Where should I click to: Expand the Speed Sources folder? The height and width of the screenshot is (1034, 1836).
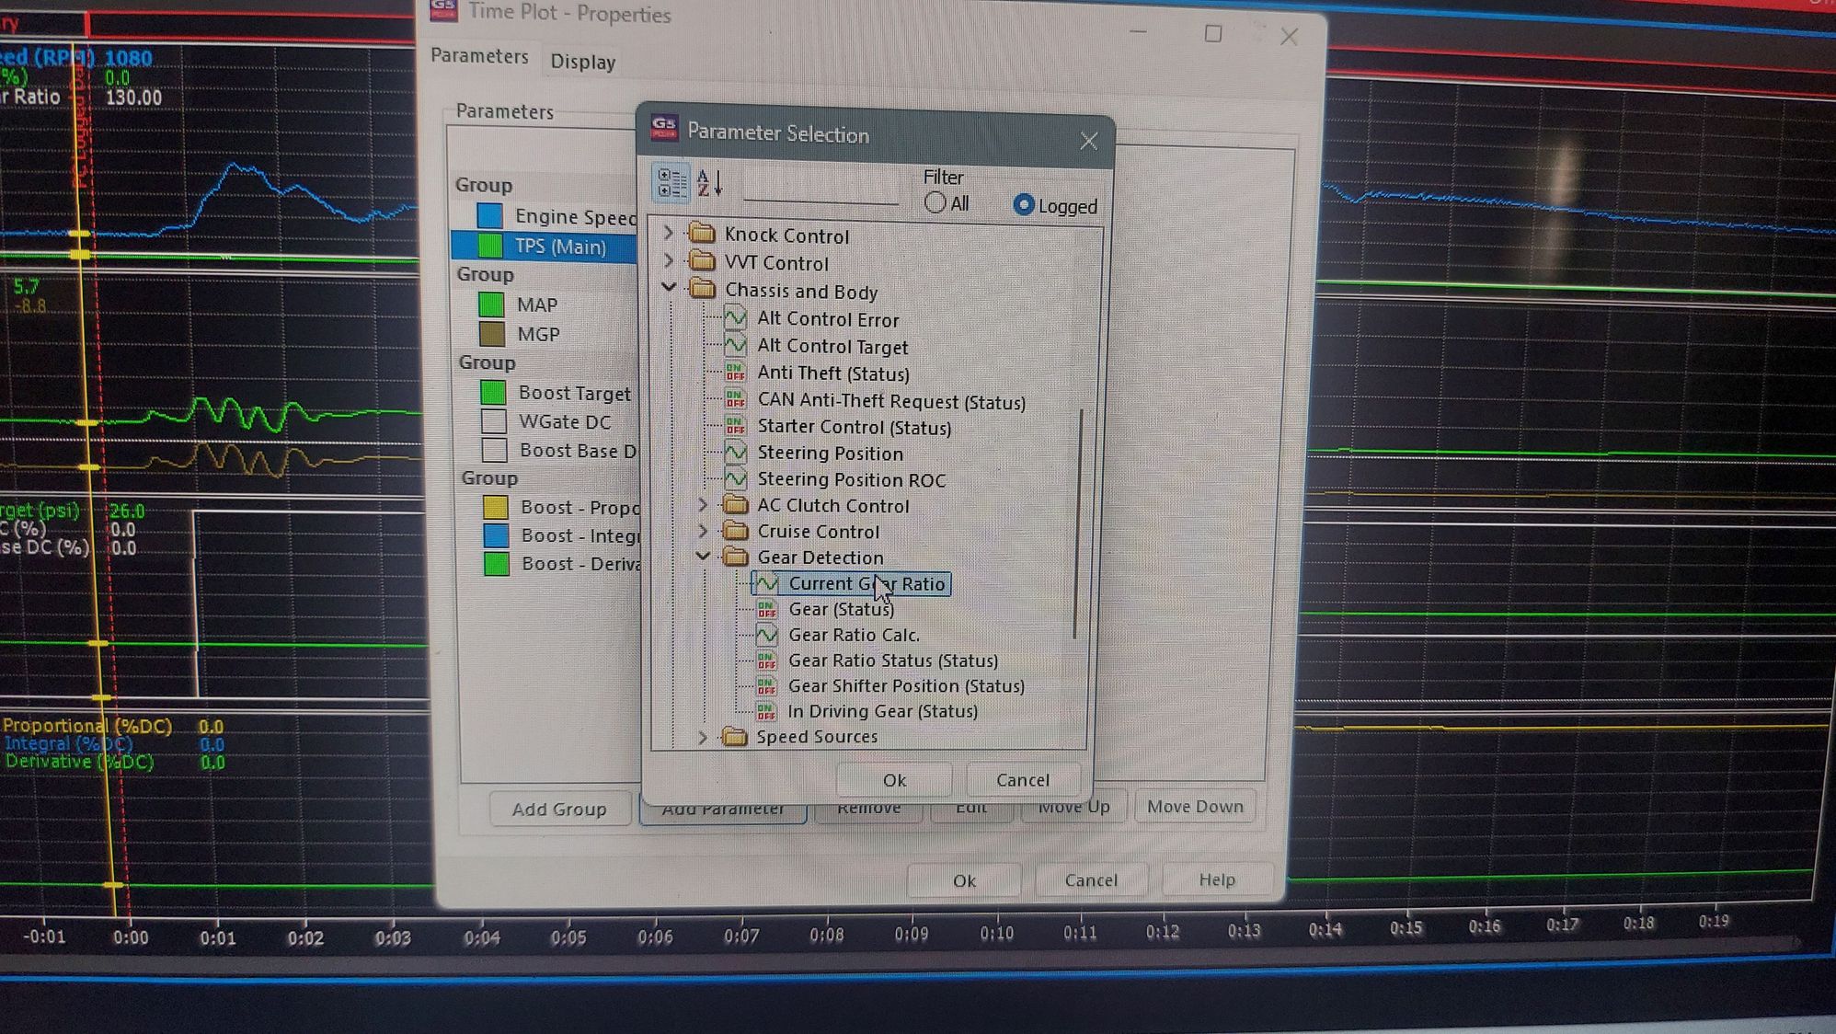click(703, 737)
